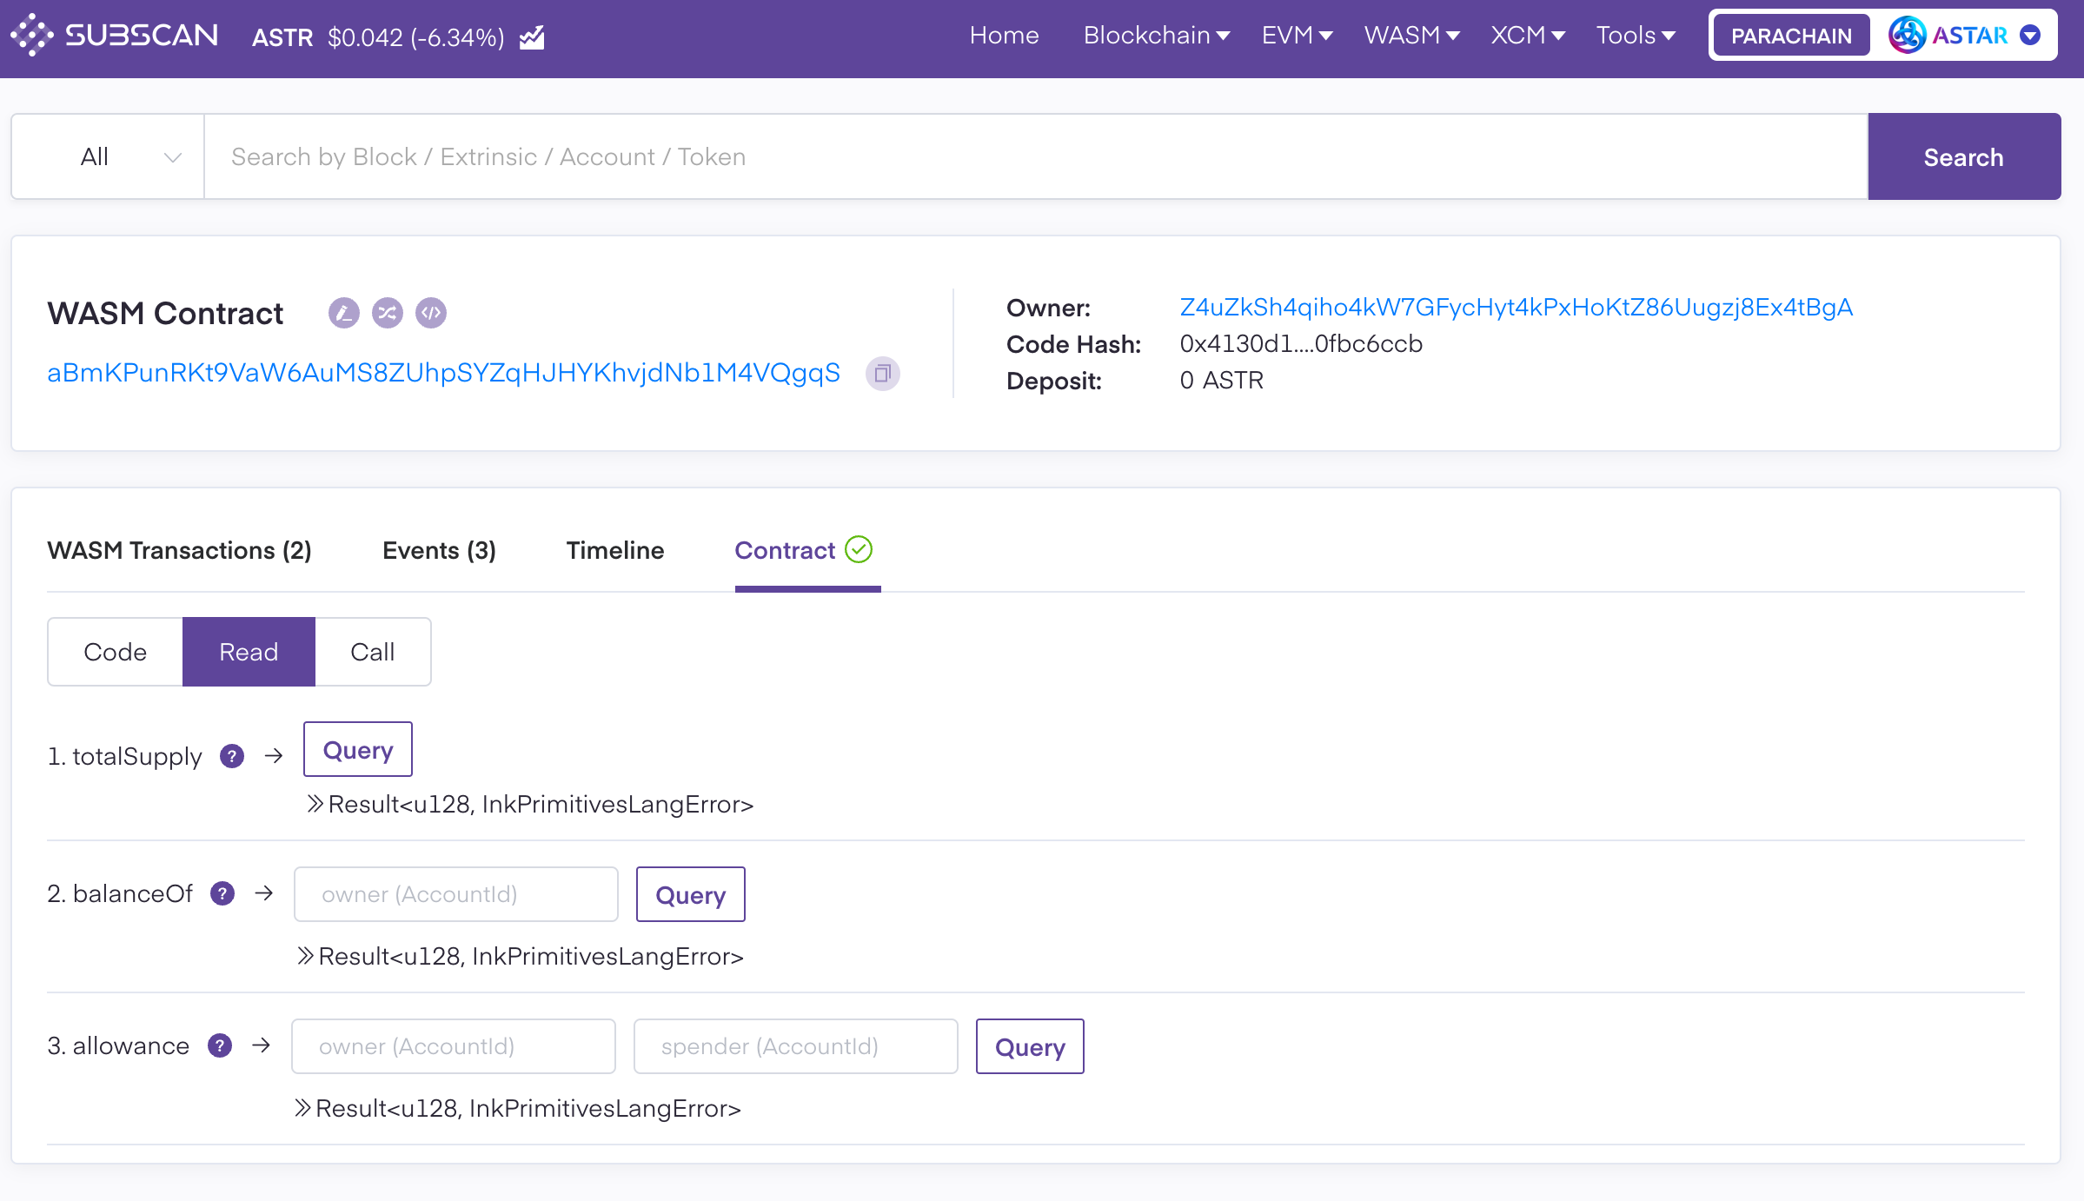The image size is (2084, 1201).
Task: Open the ASTR price chart icon
Action: tap(532, 37)
